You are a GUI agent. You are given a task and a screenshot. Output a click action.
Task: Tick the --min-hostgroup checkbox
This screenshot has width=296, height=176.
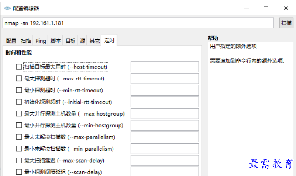pos(19,125)
